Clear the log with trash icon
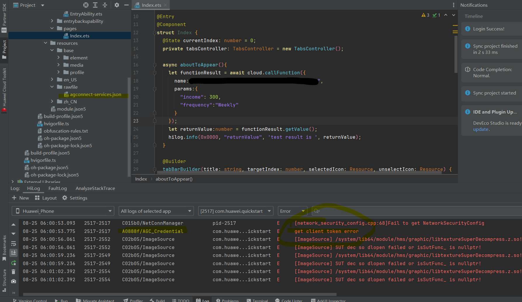Image resolution: width=522 pixels, height=302 pixels. pos(13,272)
